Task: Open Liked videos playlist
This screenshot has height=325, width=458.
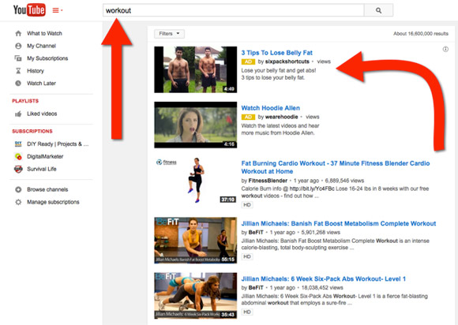Action: (42, 114)
